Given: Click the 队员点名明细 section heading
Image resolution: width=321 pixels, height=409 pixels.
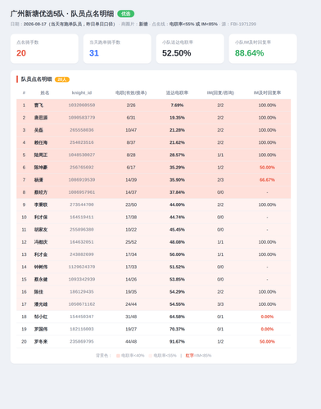Looking at the screenshot, I should click(36, 79).
